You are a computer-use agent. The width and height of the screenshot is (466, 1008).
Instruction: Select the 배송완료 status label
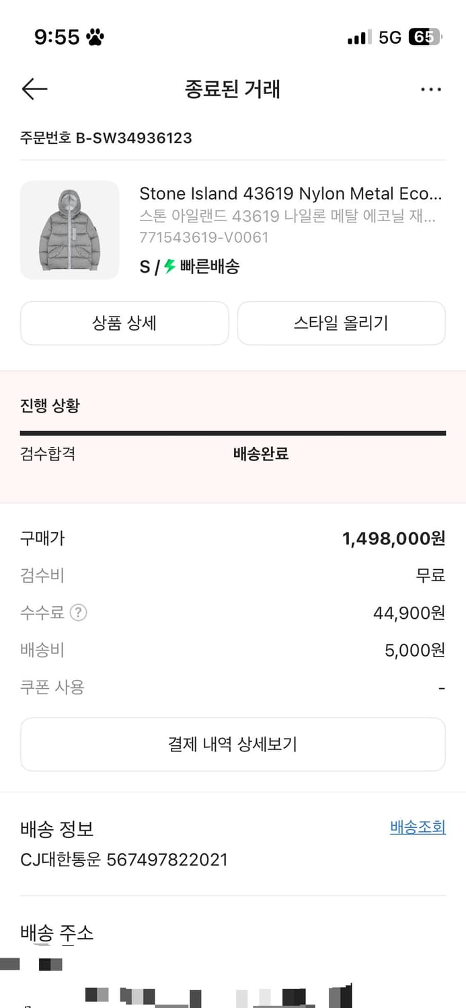[x=260, y=454]
